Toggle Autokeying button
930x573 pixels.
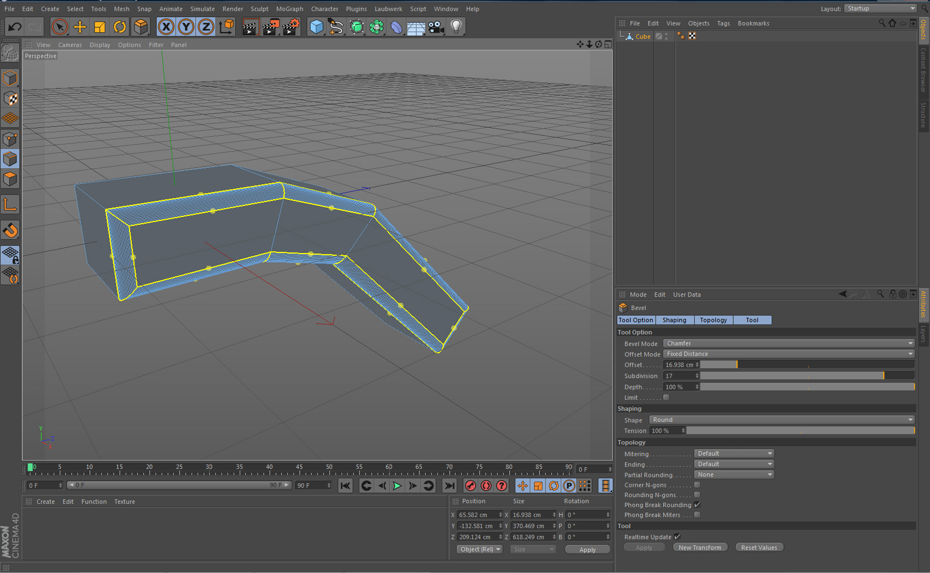[486, 486]
